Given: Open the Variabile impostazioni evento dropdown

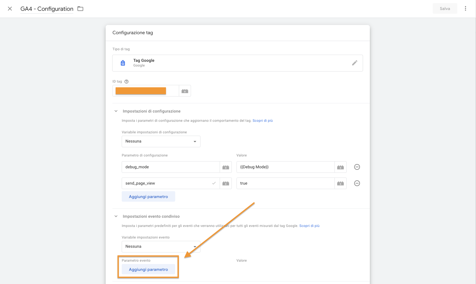Looking at the screenshot, I should pyautogui.click(x=161, y=247).
